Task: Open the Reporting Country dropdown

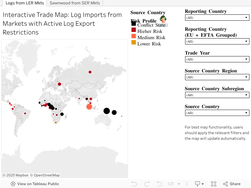Action: [x=217, y=18]
